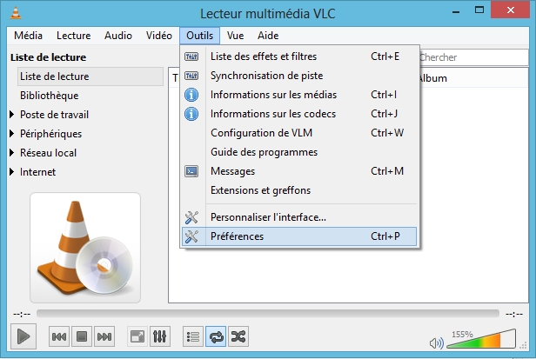Select Internet label in sidebar
This screenshot has height=359, width=536.
[x=37, y=172]
